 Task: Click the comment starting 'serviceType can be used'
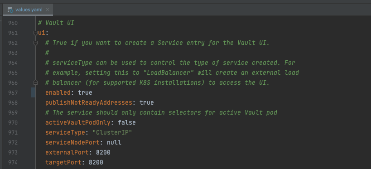point(170,63)
